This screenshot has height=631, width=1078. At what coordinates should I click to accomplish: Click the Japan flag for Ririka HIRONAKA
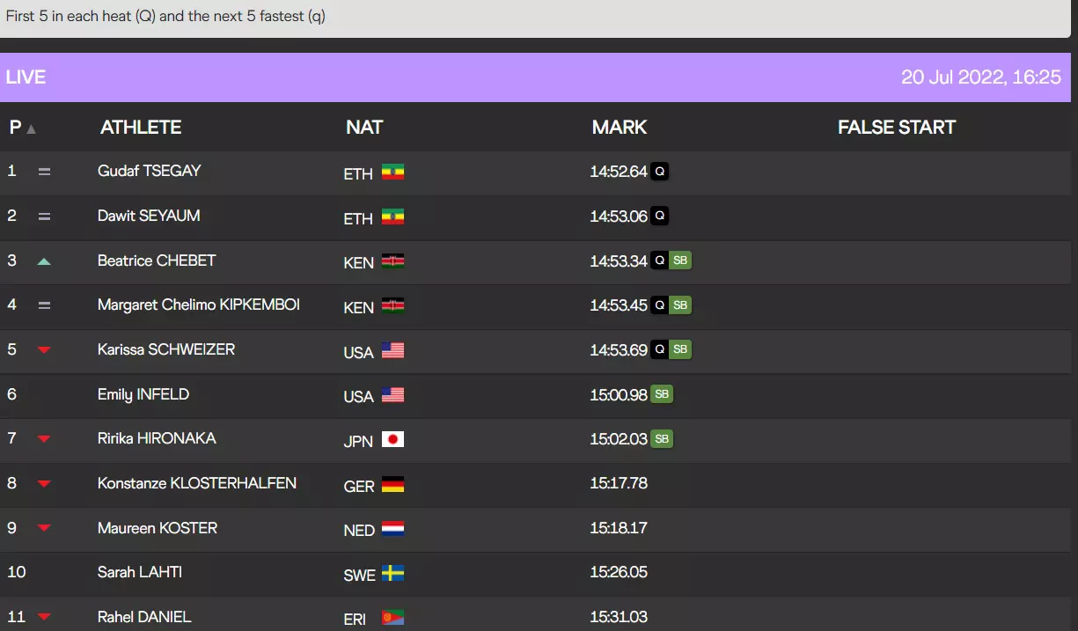[392, 439]
